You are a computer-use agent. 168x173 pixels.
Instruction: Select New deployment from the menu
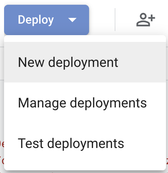85,62
